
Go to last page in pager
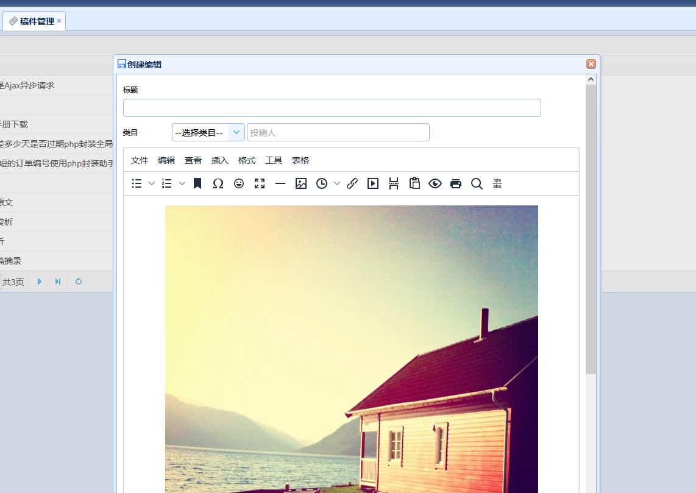[58, 282]
